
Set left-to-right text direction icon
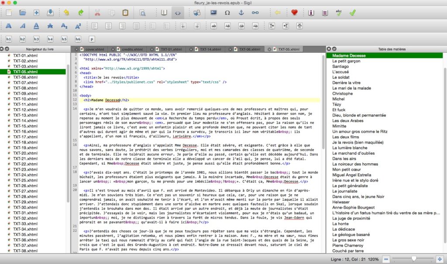(272, 26)
